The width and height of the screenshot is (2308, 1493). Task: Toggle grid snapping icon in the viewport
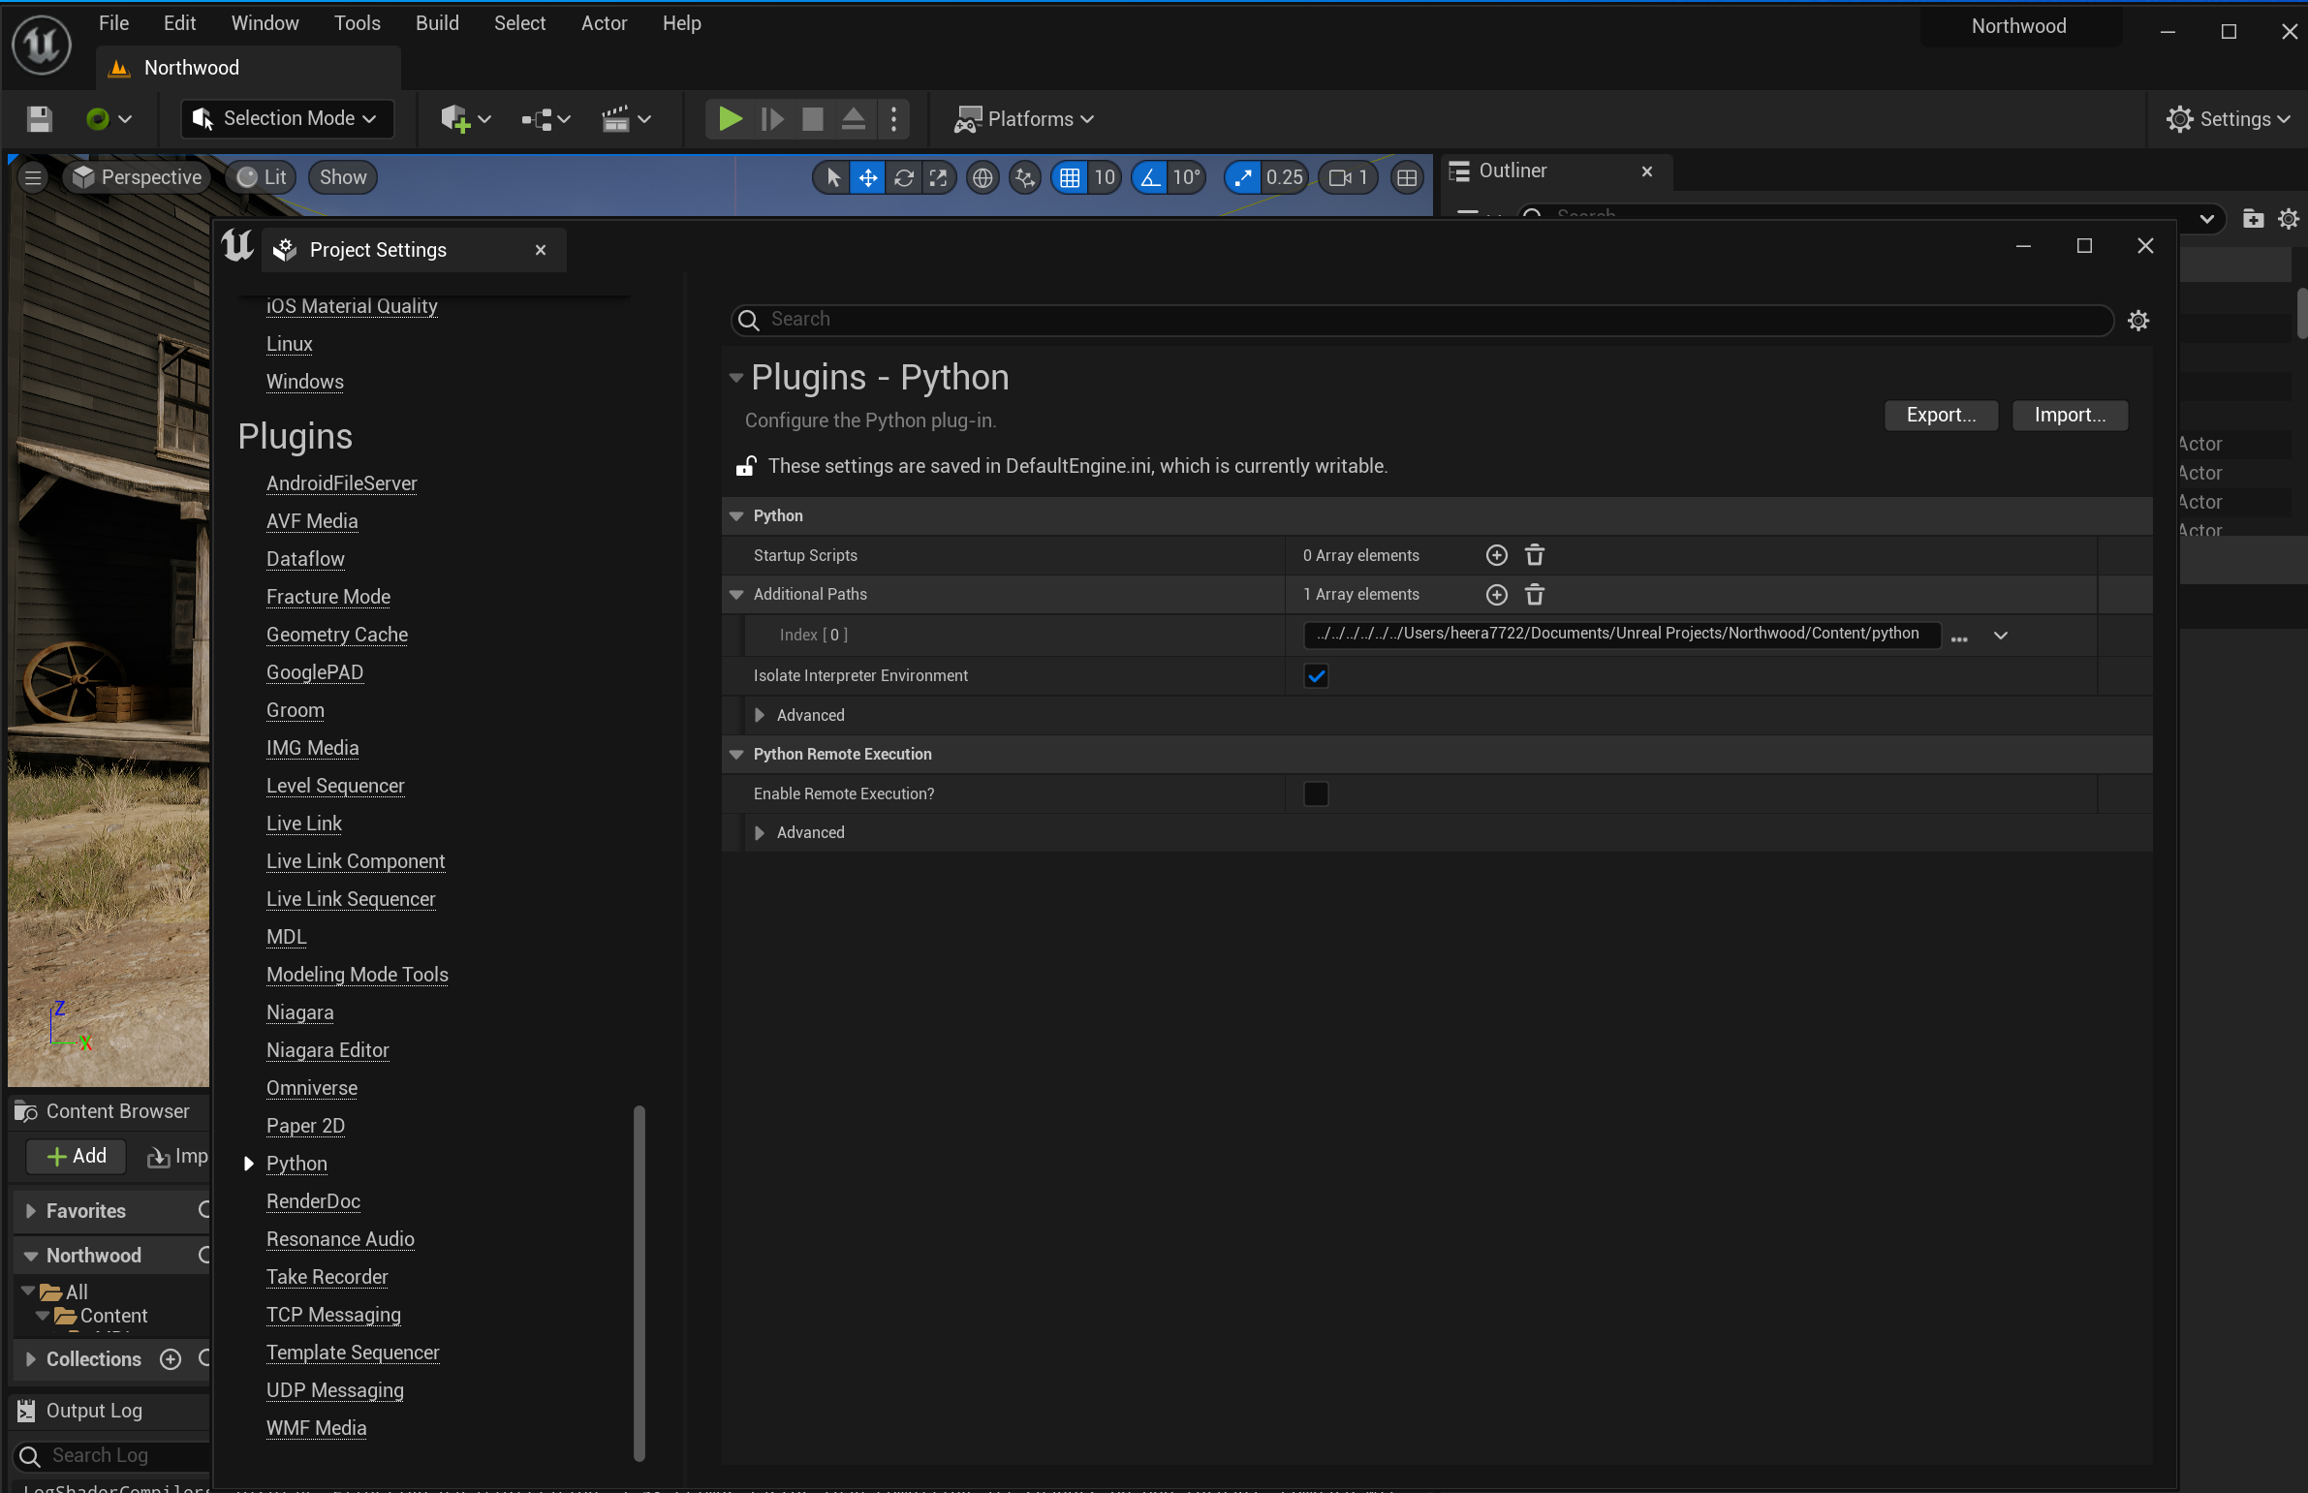coord(1069,177)
